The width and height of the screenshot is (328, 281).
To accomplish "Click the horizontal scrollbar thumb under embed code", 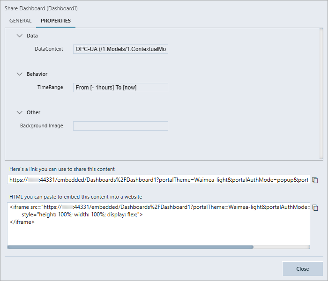I will 130,247.
